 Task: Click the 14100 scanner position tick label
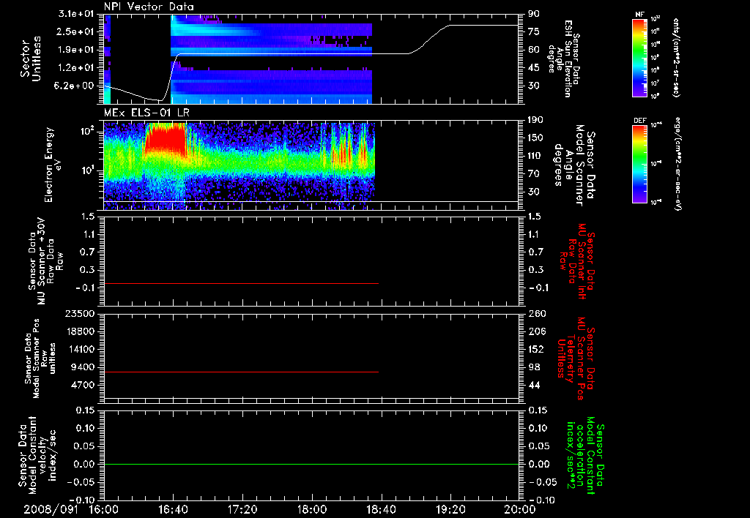79,349
